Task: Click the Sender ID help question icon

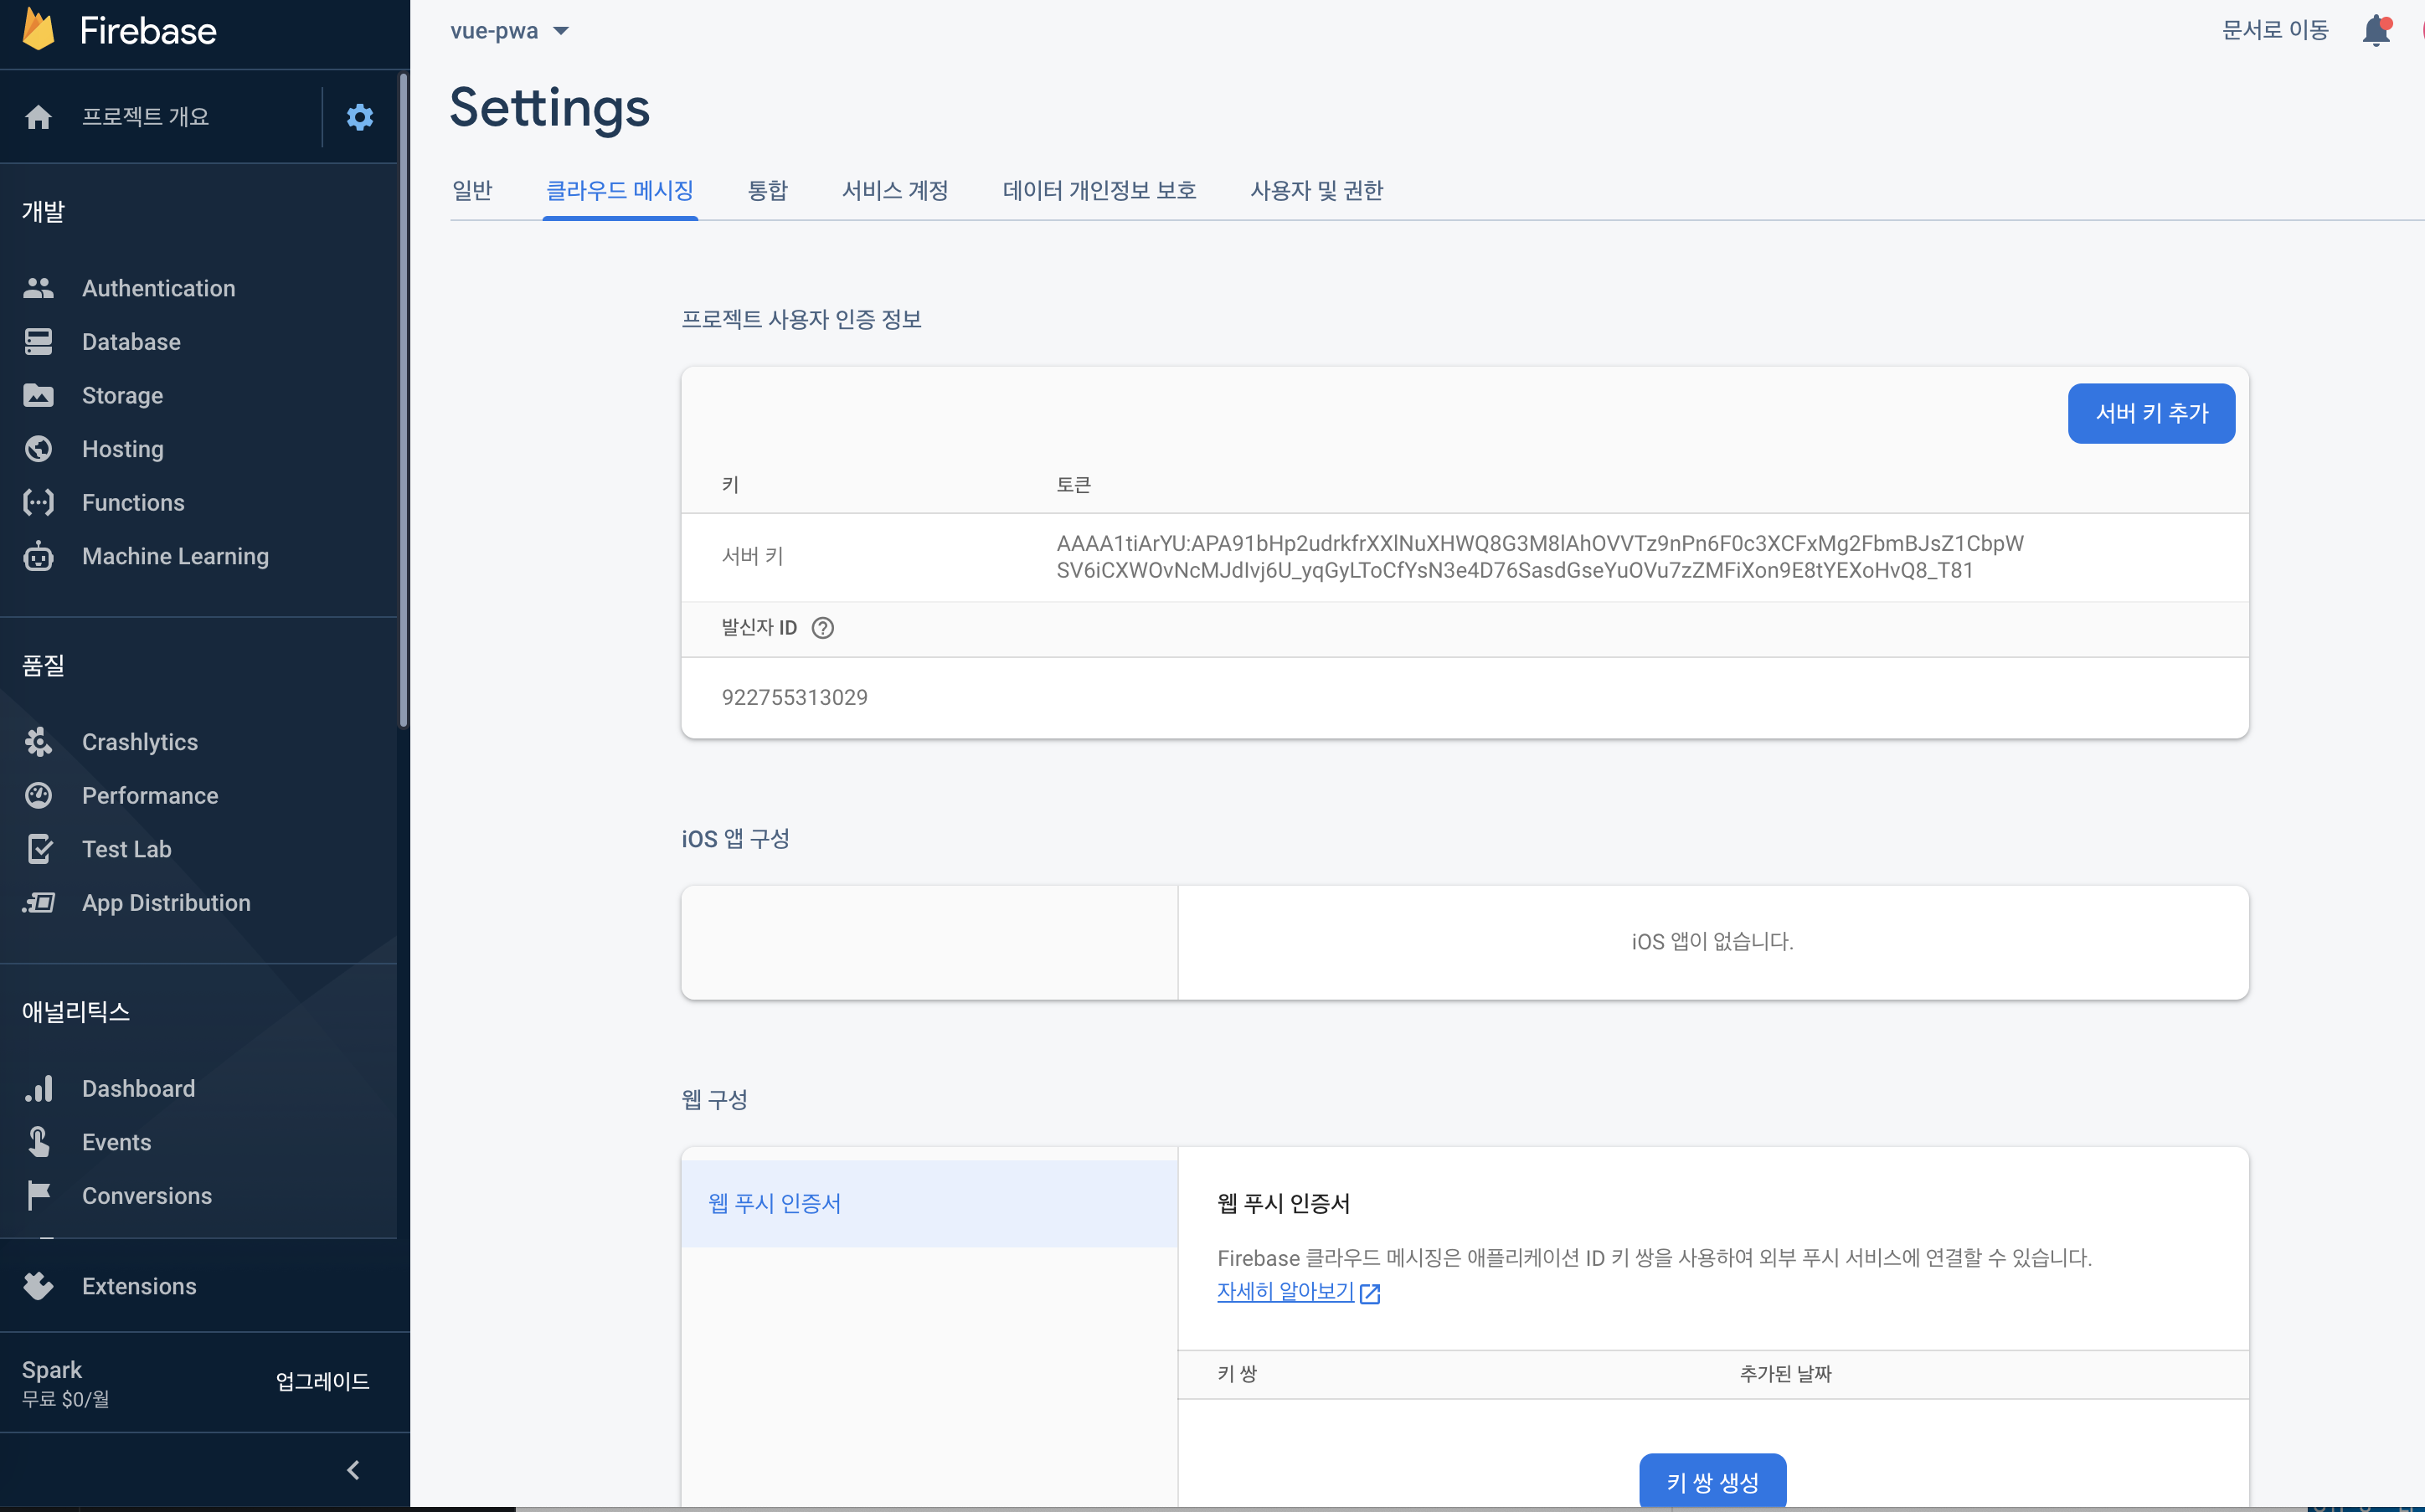Action: (822, 628)
